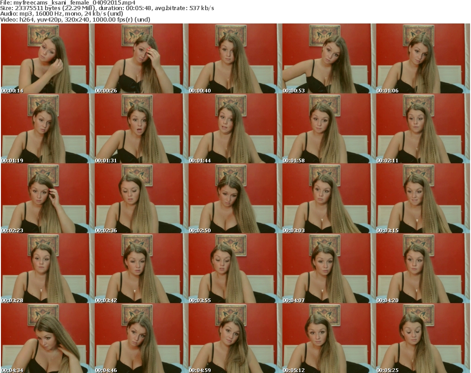Select the thumbnail frame stamped 00:01:19
Viewport: 471px width, 373px height.
point(47,128)
